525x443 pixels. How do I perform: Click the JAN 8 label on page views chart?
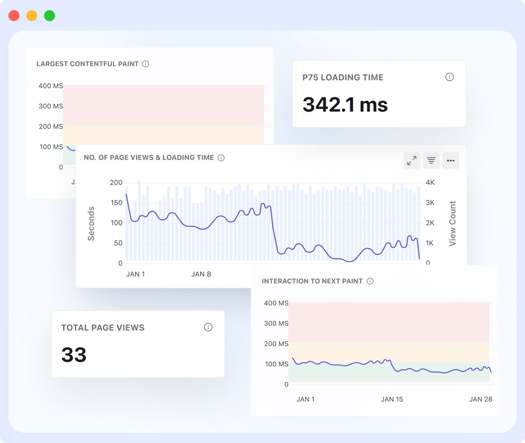(x=201, y=274)
